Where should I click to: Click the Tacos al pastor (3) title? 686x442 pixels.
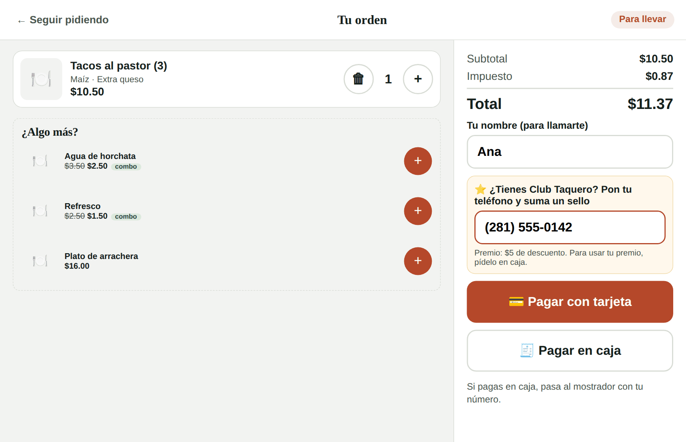click(x=119, y=66)
